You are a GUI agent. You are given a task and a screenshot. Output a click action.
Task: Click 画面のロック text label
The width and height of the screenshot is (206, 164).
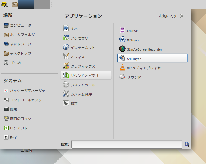click(21, 119)
